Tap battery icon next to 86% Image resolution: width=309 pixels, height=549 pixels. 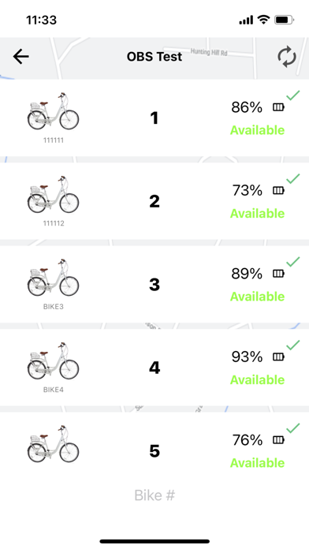coord(278,107)
